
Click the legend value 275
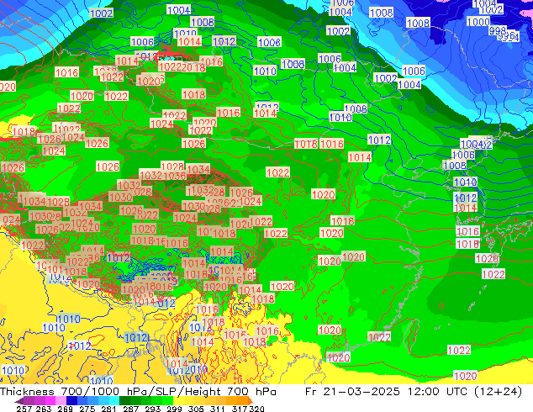[x=87, y=409]
